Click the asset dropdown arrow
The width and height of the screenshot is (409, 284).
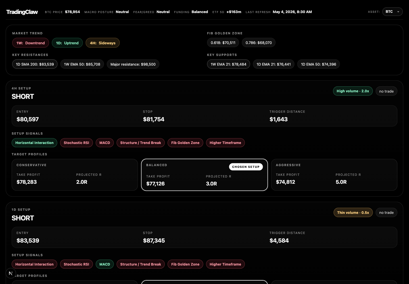pyautogui.click(x=398, y=12)
